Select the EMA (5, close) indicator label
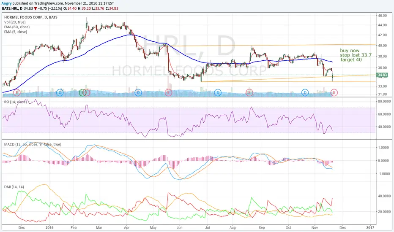This screenshot has height=232, width=394. (16, 32)
